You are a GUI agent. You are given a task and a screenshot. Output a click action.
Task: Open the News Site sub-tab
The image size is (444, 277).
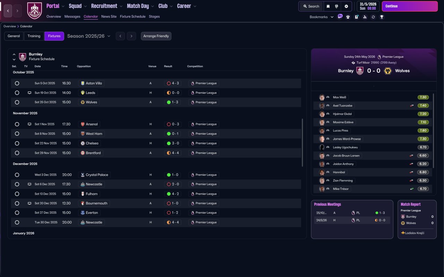pos(109,17)
